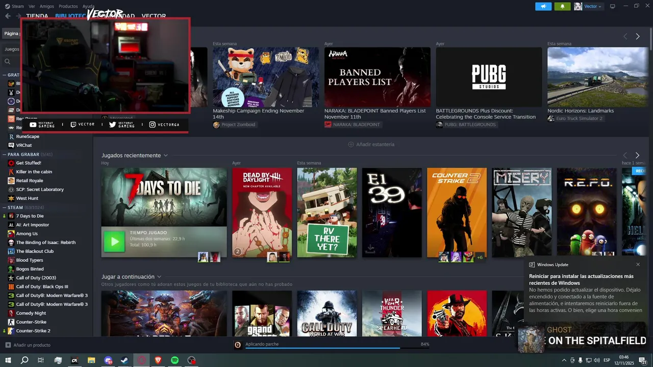Open Spotify from the taskbar
Image resolution: width=653 pixels, height=367 pixels.
click(174, 360)
